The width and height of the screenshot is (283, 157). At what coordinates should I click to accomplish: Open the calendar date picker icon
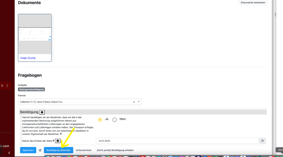pyautogui.click(x=263, y=141)
